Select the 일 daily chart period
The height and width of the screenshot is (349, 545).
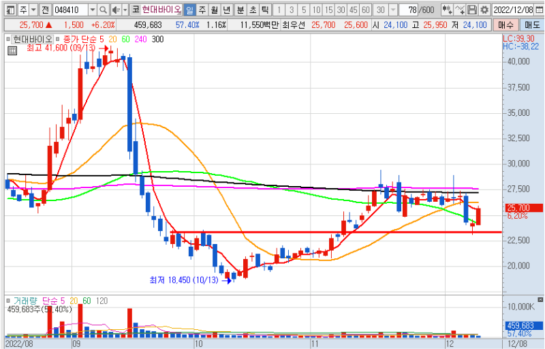[x=189, y=10]
